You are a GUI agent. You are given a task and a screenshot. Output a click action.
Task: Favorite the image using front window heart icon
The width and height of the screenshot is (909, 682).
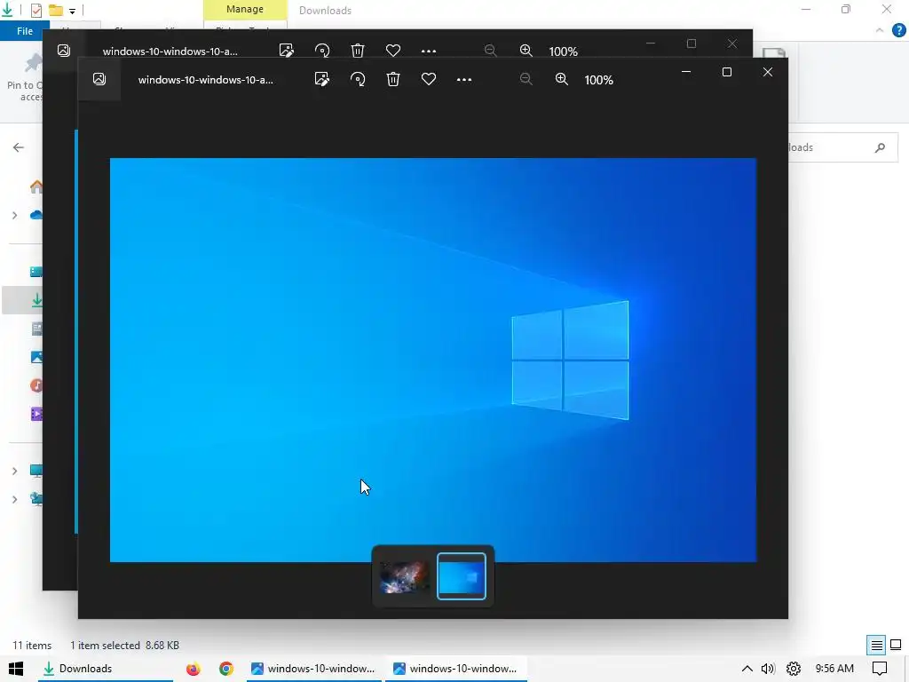pyautogui.click(x=429, y=79)
